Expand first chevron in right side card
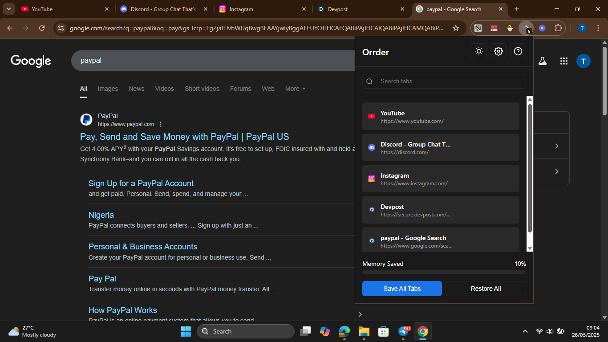The width and height of the screenshot is (608, 342). point(556,146)
